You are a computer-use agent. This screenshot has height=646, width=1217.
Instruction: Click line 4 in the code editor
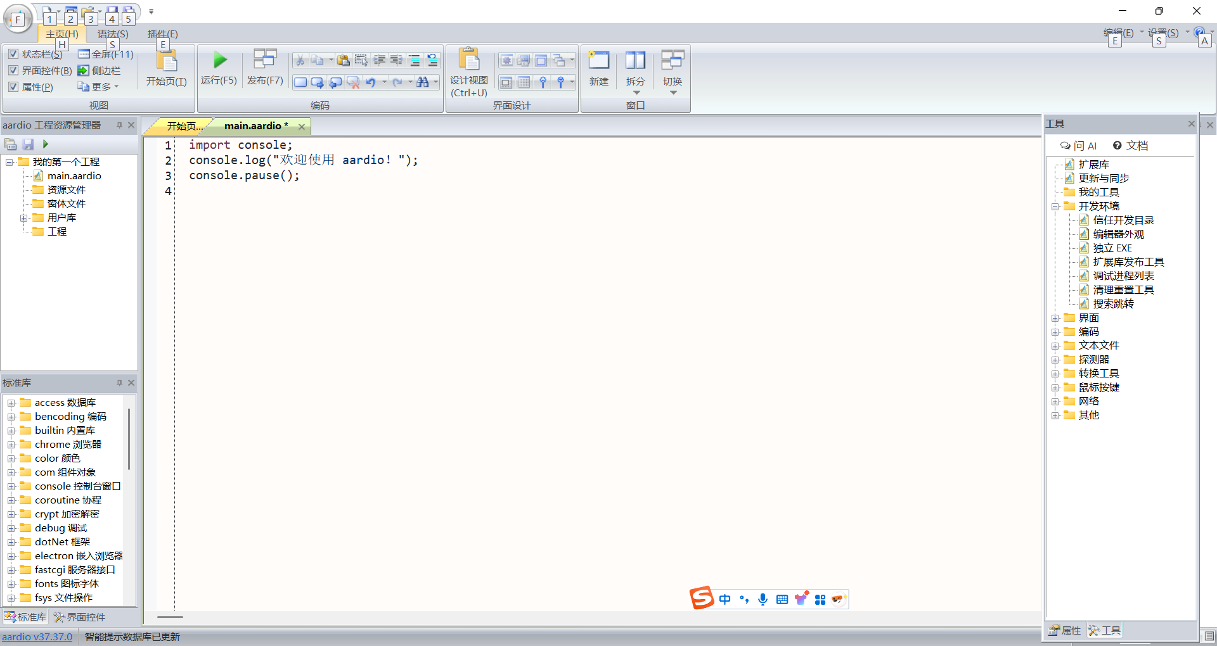pyautogui.click(x=608, y=191)
